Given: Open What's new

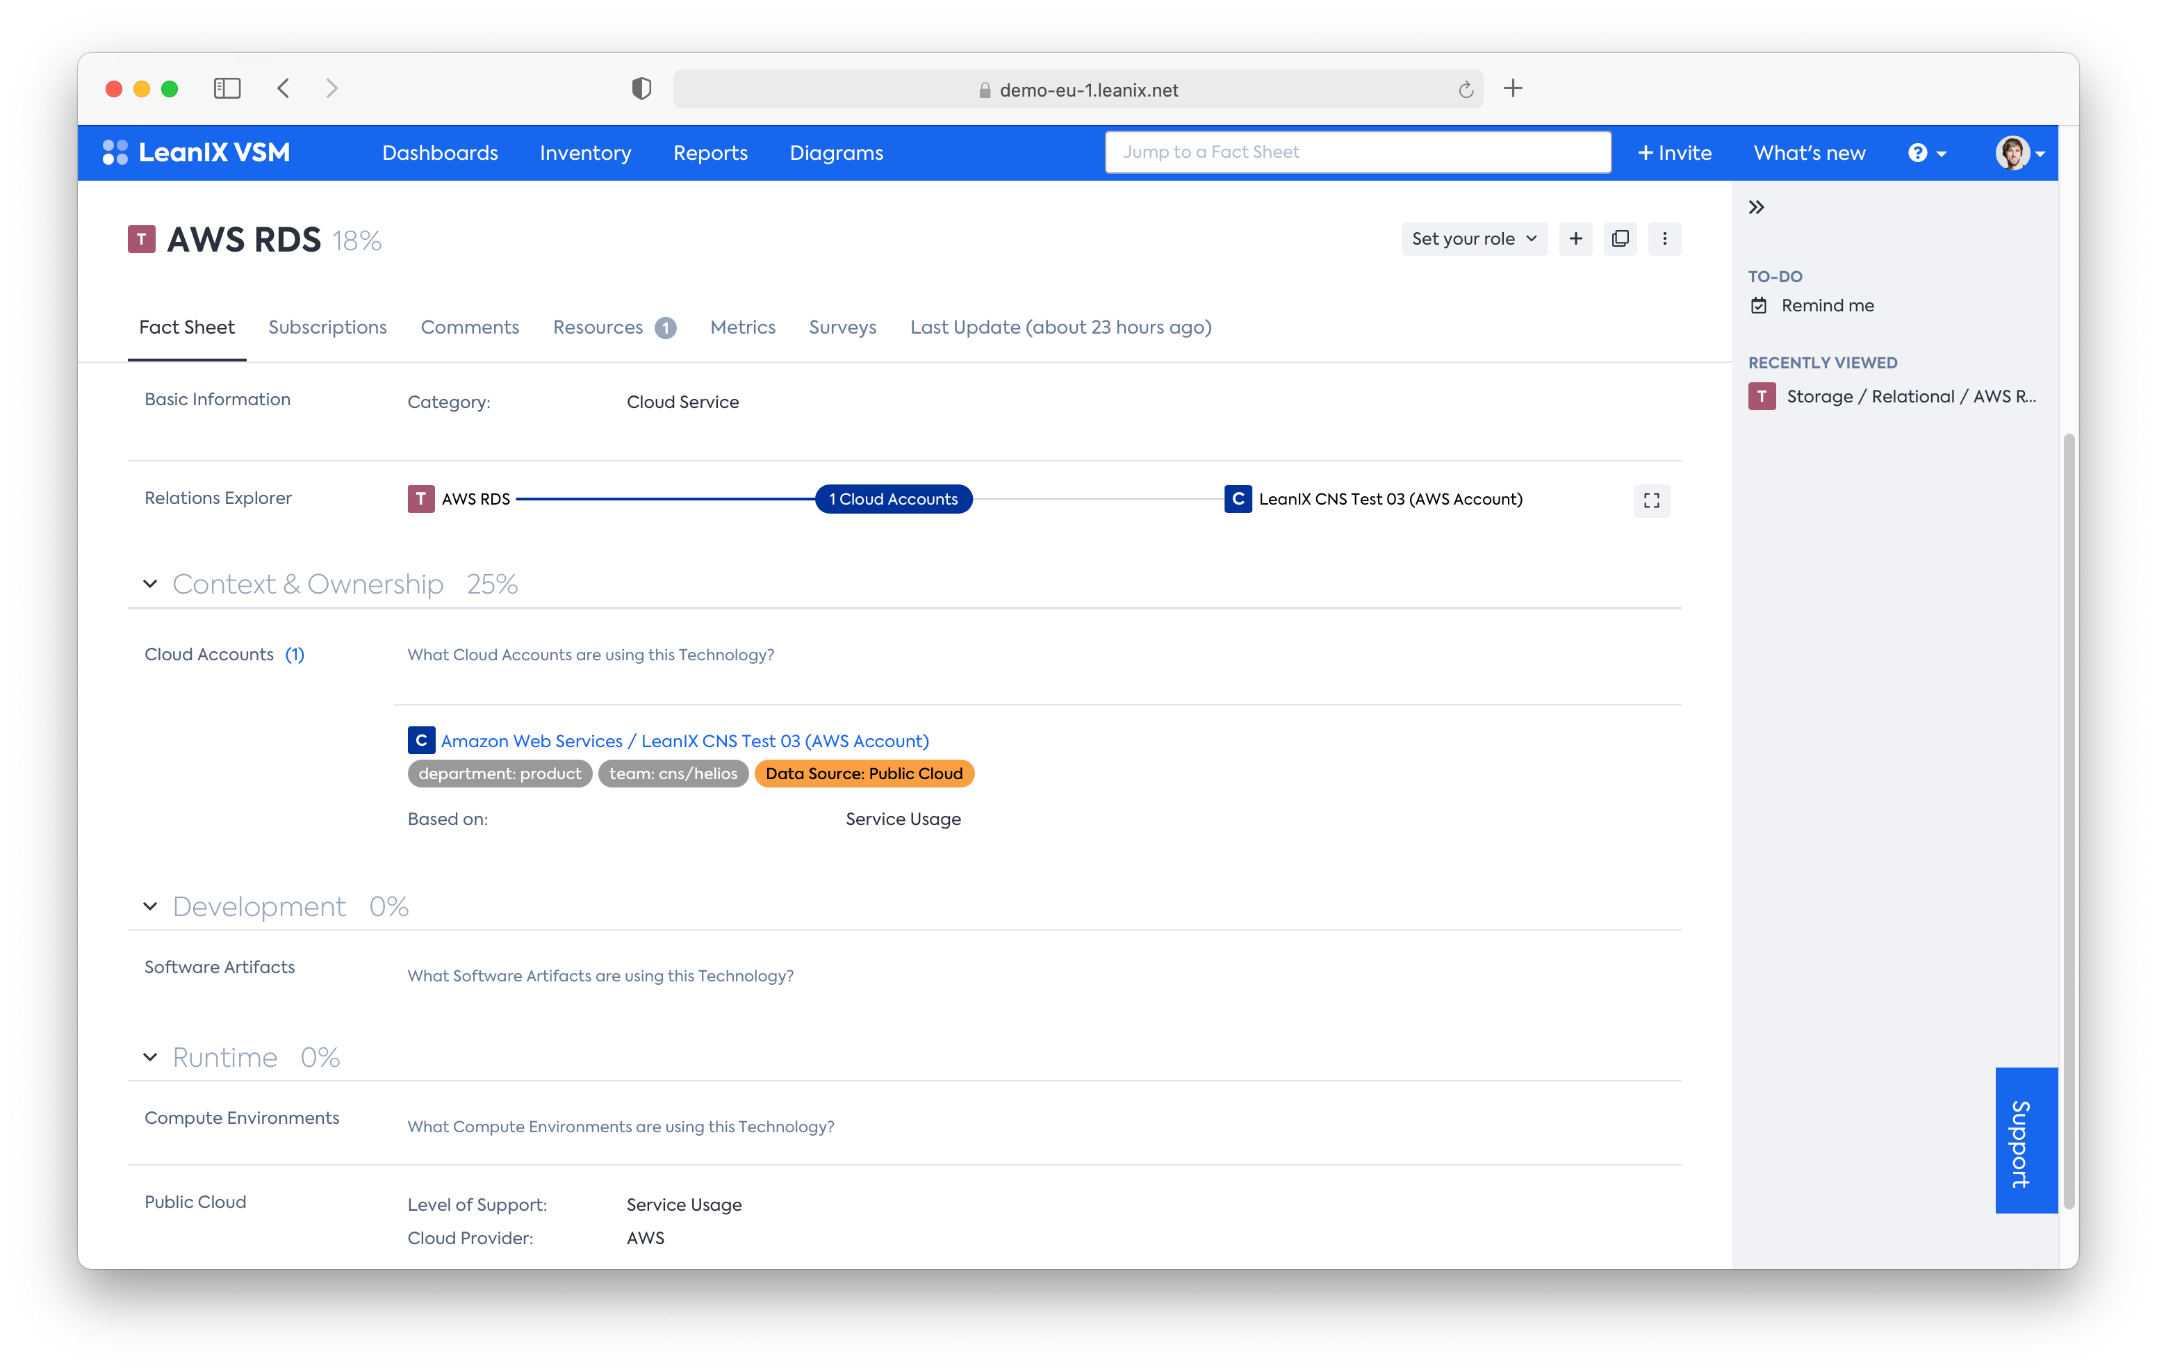Looking at the screenshot, I should pos(1810,153).
